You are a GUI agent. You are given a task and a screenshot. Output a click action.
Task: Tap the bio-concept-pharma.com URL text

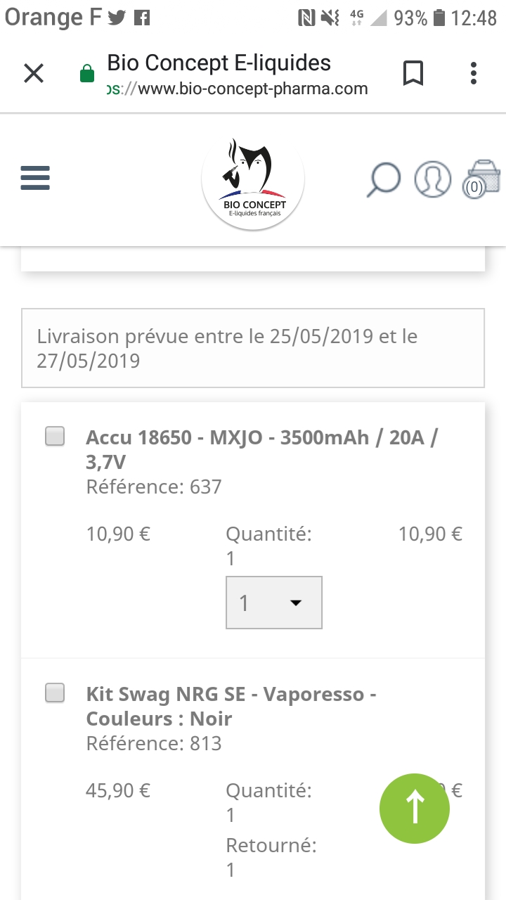click(x=239, y=89)
